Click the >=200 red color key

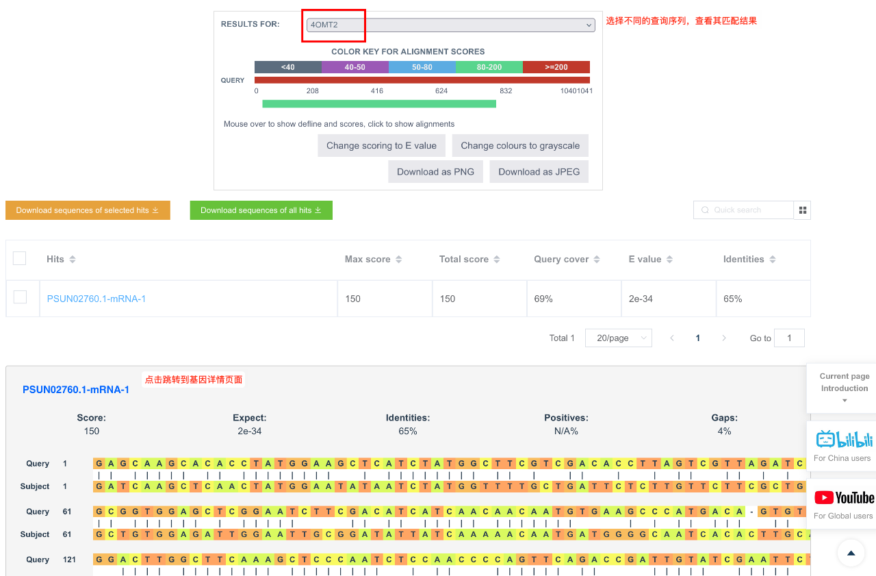click(556, 67)
